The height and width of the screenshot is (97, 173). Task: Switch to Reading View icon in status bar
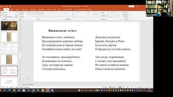[128, 87]
